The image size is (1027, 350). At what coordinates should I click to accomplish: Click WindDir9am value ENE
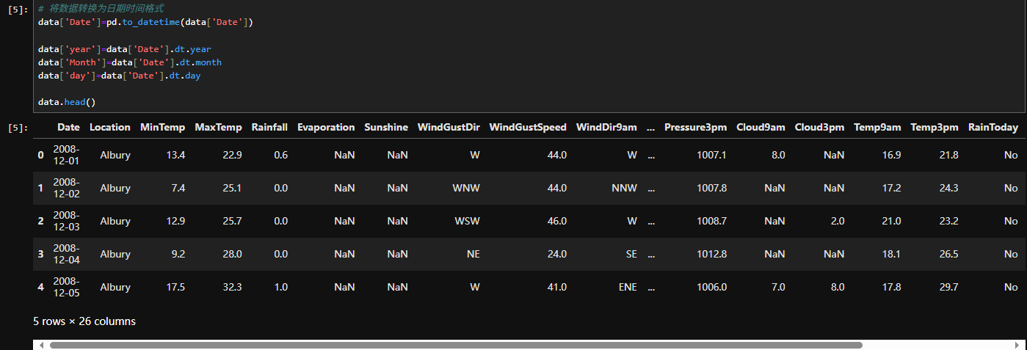pos(628,287)
